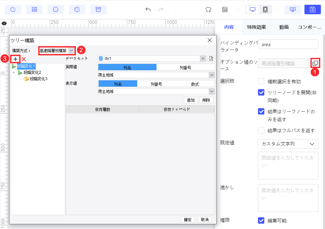Cancel with the 取消 button

point(205,220)
